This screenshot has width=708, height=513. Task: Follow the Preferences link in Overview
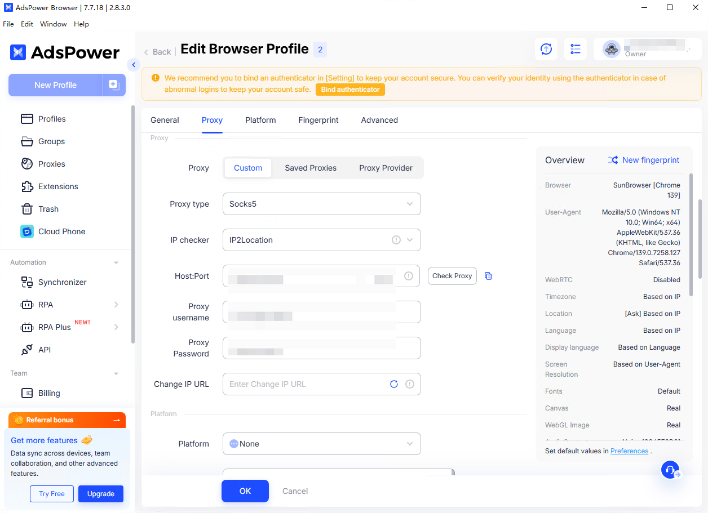pos(629,451)
